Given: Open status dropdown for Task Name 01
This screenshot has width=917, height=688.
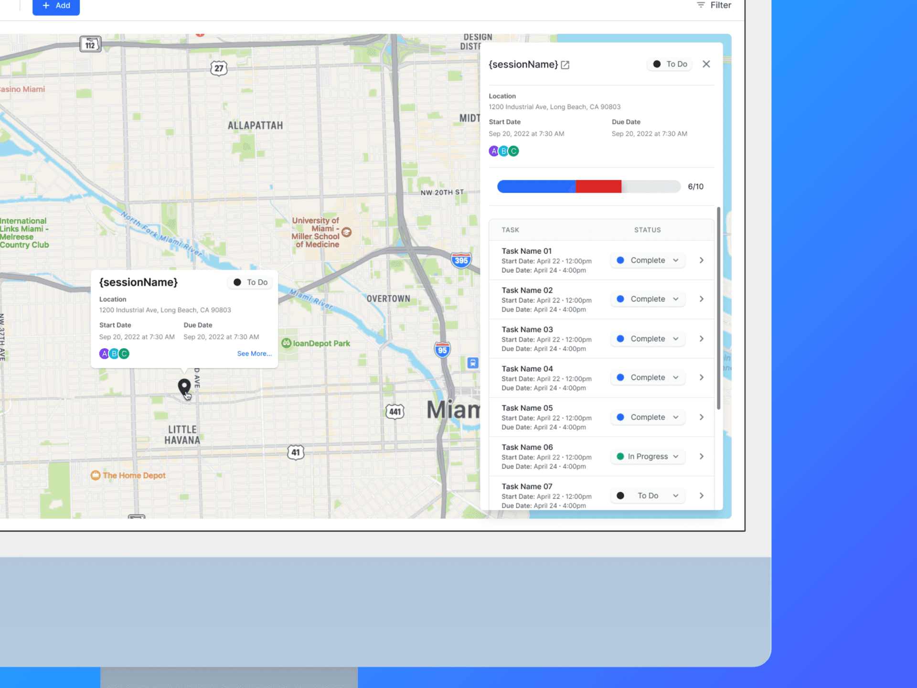Looking at the screenshot, I should (x=648, y=260).
